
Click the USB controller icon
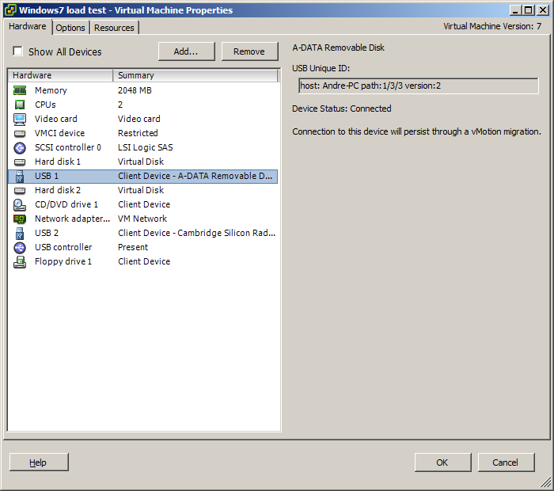point(20,247)
